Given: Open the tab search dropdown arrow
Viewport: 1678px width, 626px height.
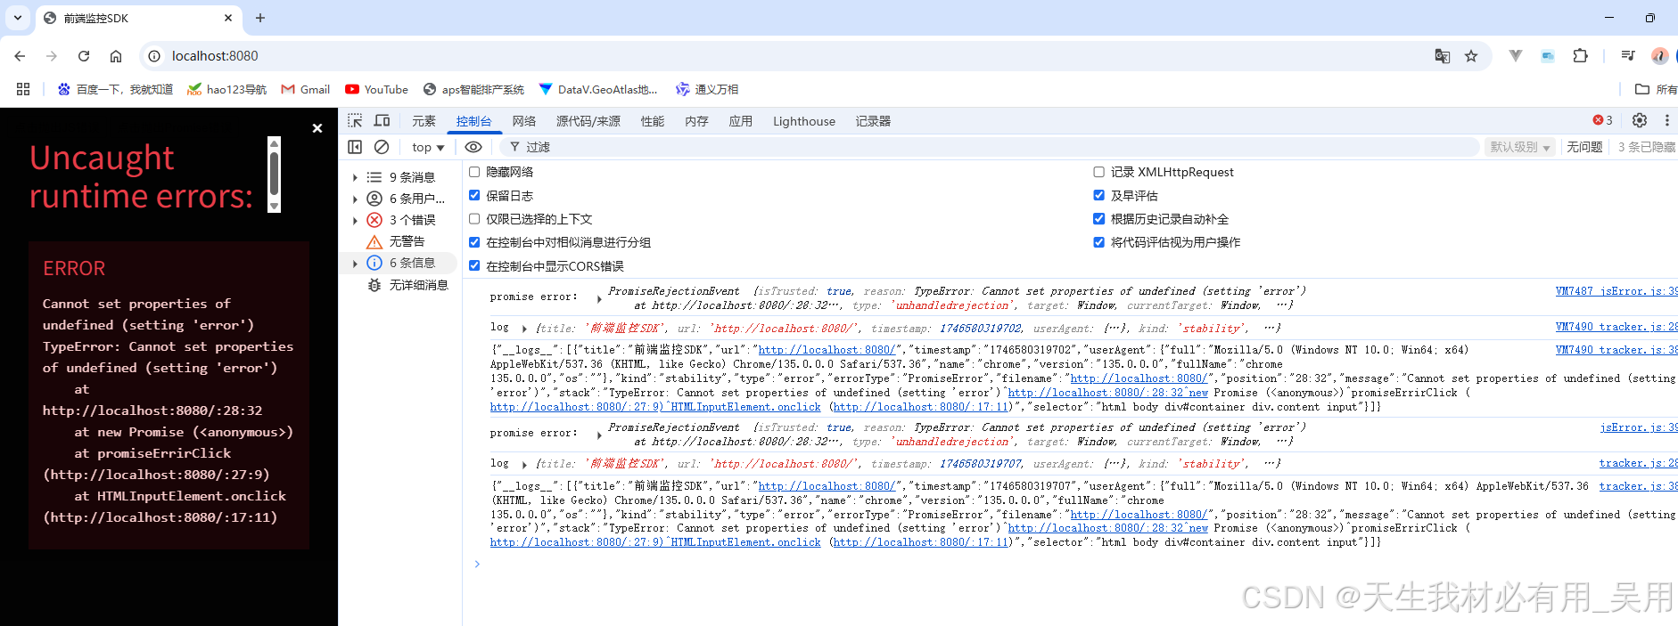Looking at the screenshot, I should [17, 18].
